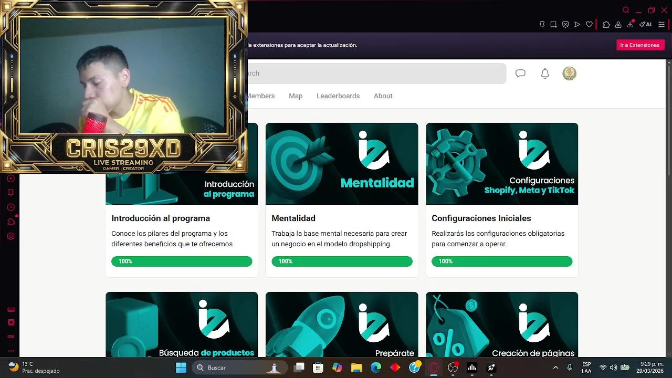Open the clock and date in the taskbar
The height and width of the screenshot is (378, 672).
point(650,367)
